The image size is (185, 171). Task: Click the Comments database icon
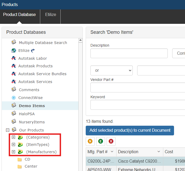(x=14, y=89)
